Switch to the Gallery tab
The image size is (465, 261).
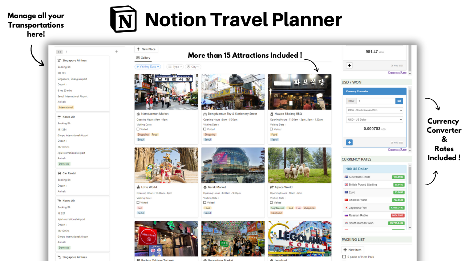[143, 57]
